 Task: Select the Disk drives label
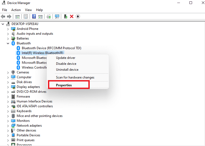click(24, 82)
